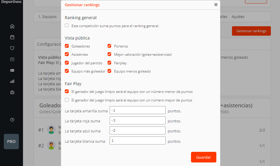Click the yellow card points input field
The height and width of the screenshot is (166, 280).
pyautogui.click(x=137, y=110)
